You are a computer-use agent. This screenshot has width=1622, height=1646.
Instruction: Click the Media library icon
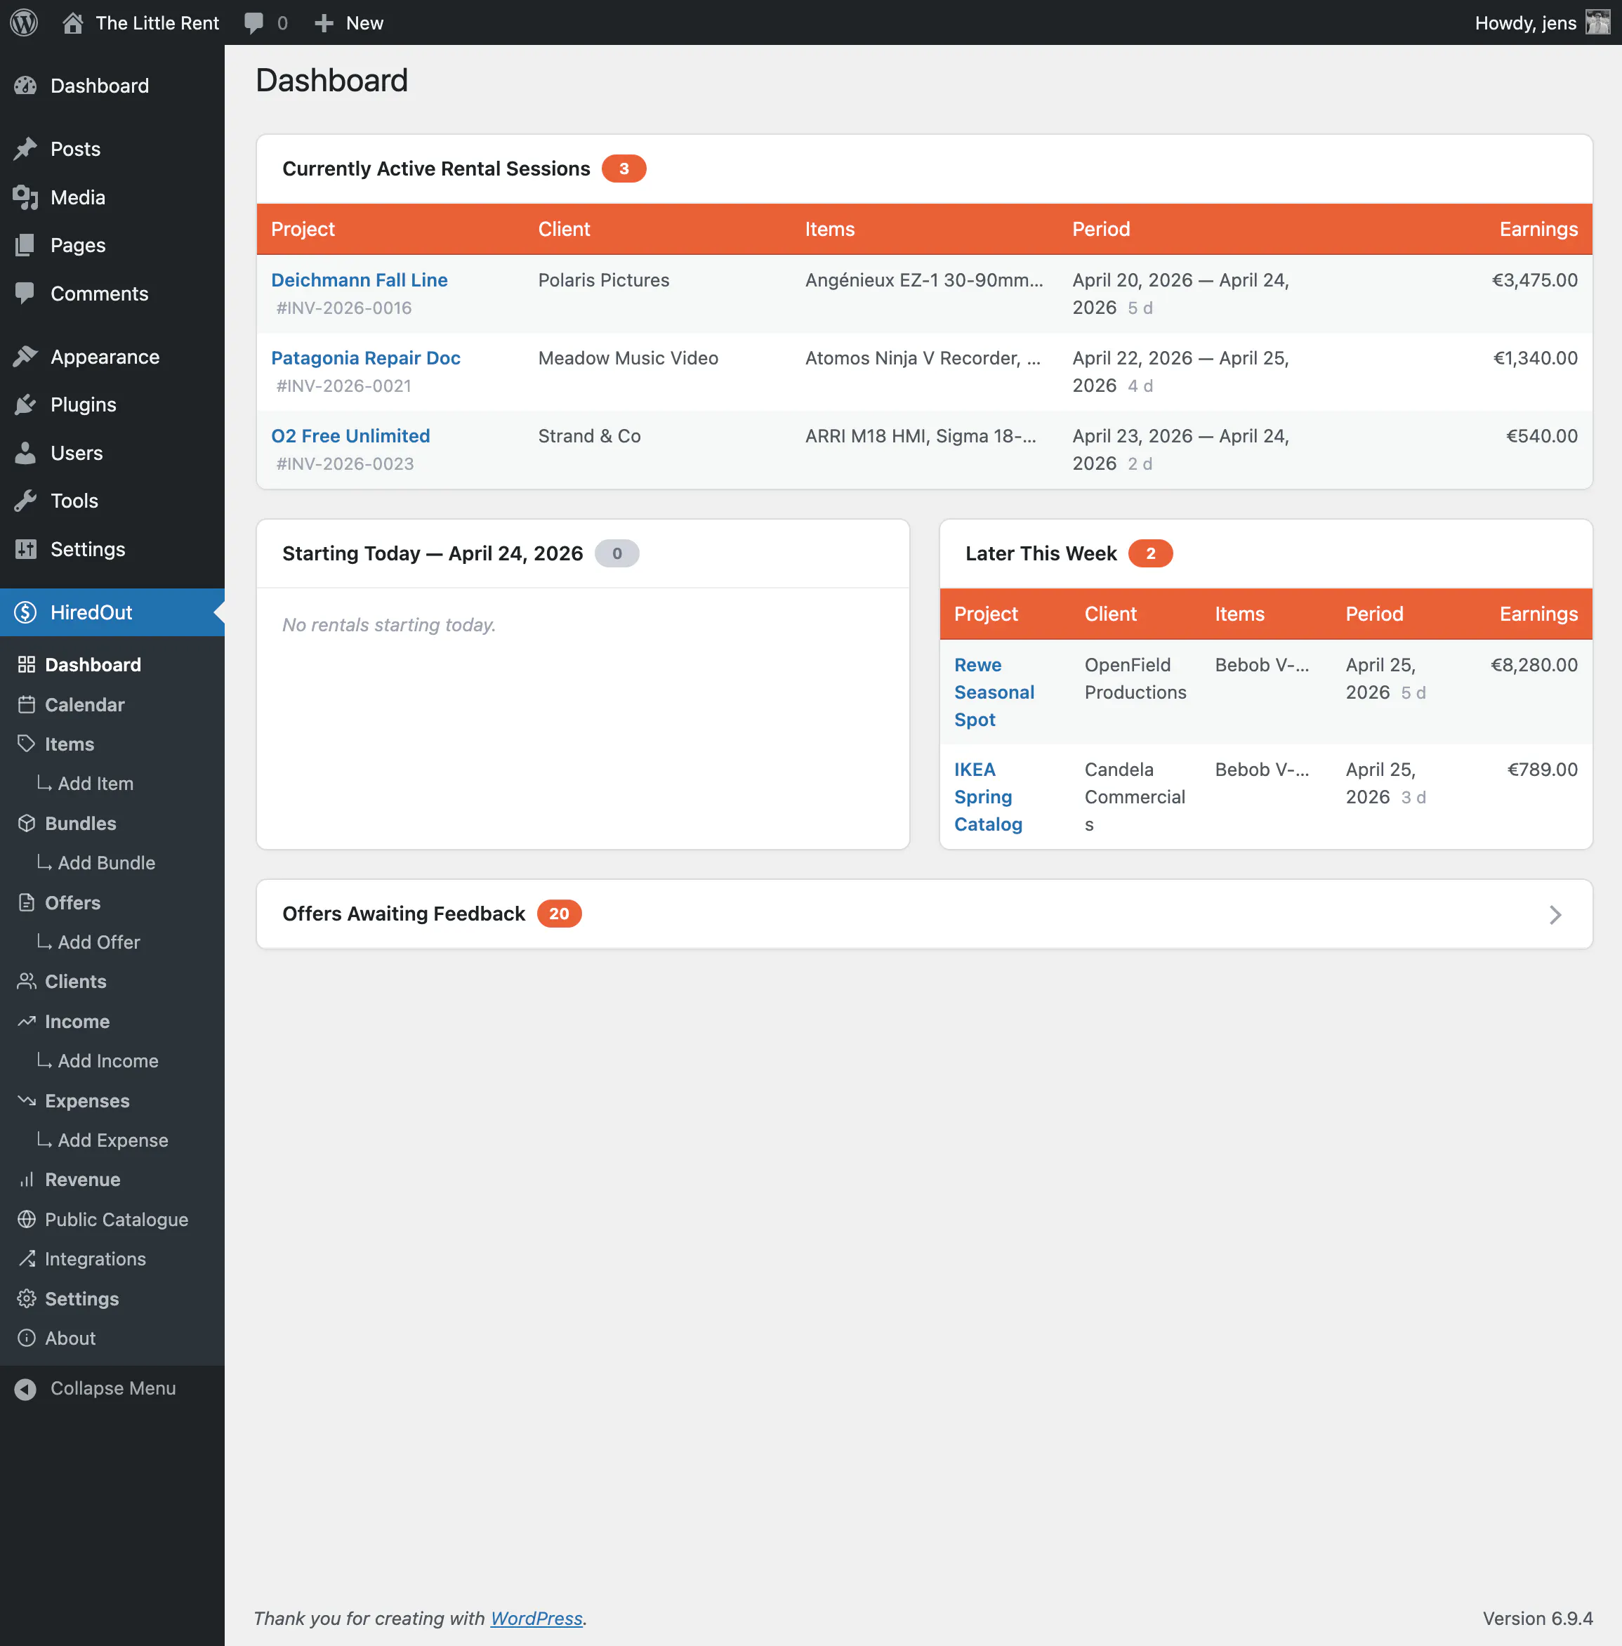coord(25,197)
